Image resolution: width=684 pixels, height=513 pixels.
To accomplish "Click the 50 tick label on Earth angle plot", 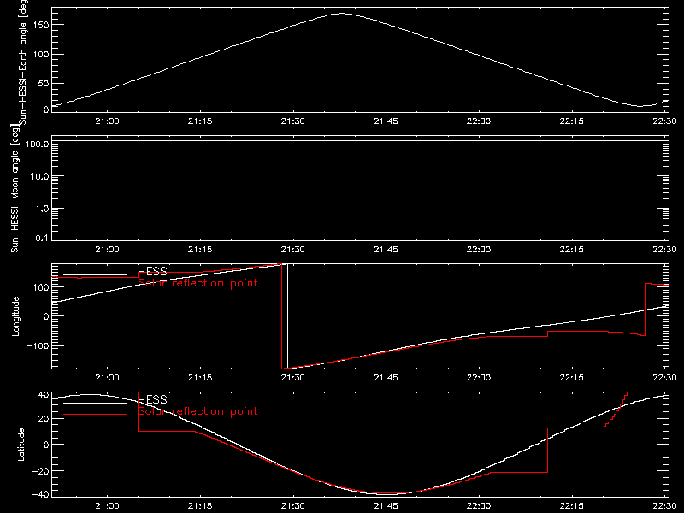I will [x=44, y=84].
